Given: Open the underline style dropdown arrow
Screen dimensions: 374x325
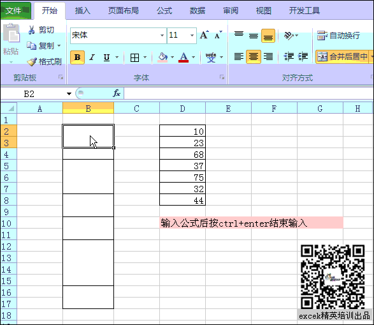Looking at the screenshot, I should click(117, 57).
